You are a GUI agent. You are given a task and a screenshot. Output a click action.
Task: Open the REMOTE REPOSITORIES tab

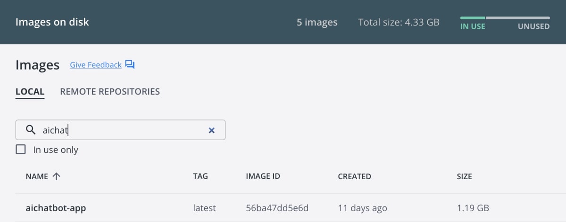pos(110,92)
